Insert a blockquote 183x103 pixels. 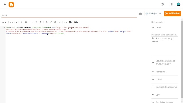[59, 22]
